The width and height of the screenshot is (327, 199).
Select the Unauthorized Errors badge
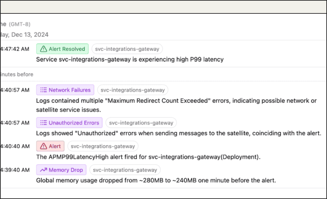[x=69, y=123]
